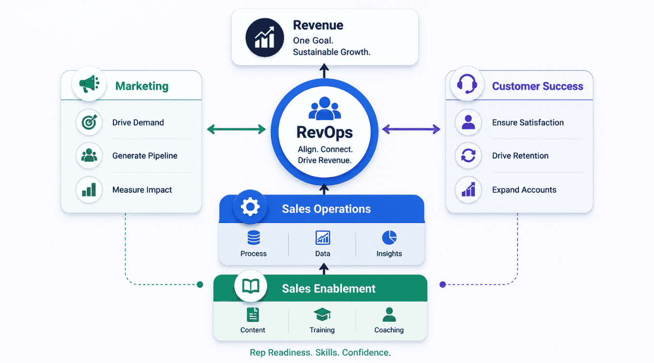The height and width of the screenshot is (363, 654).
Task: Click the Generate Pipeline people icon
Action: [89, 155]
